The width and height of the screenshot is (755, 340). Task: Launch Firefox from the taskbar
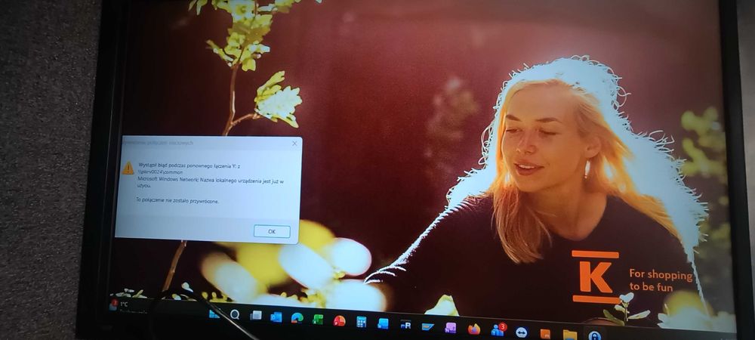coord(474,329)
